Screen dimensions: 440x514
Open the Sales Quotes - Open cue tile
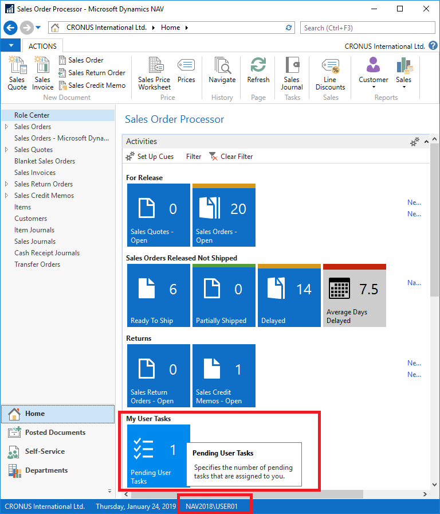coord(159,215)
